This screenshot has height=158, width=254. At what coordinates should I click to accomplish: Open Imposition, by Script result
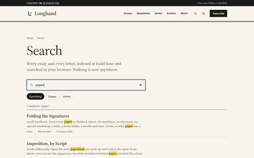[x=47, y=144]
